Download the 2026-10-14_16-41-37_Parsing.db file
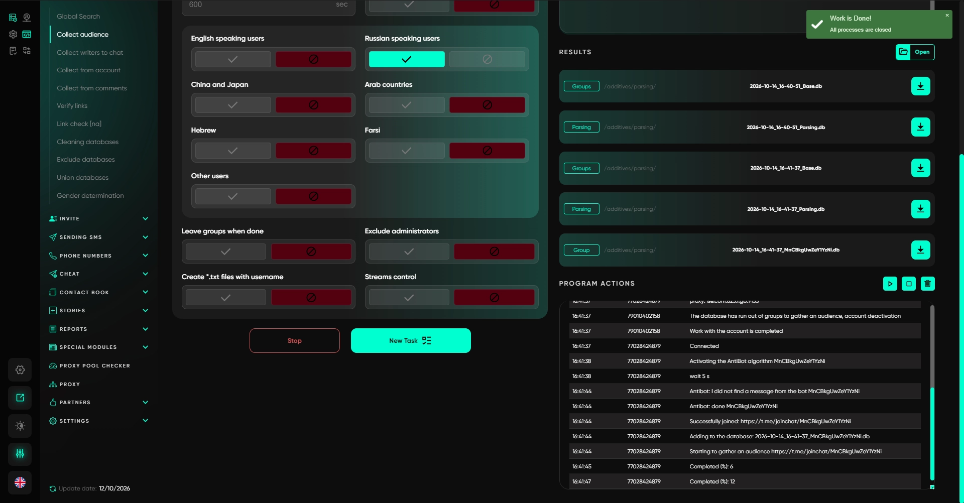964x503 pixels. (920, 209)
